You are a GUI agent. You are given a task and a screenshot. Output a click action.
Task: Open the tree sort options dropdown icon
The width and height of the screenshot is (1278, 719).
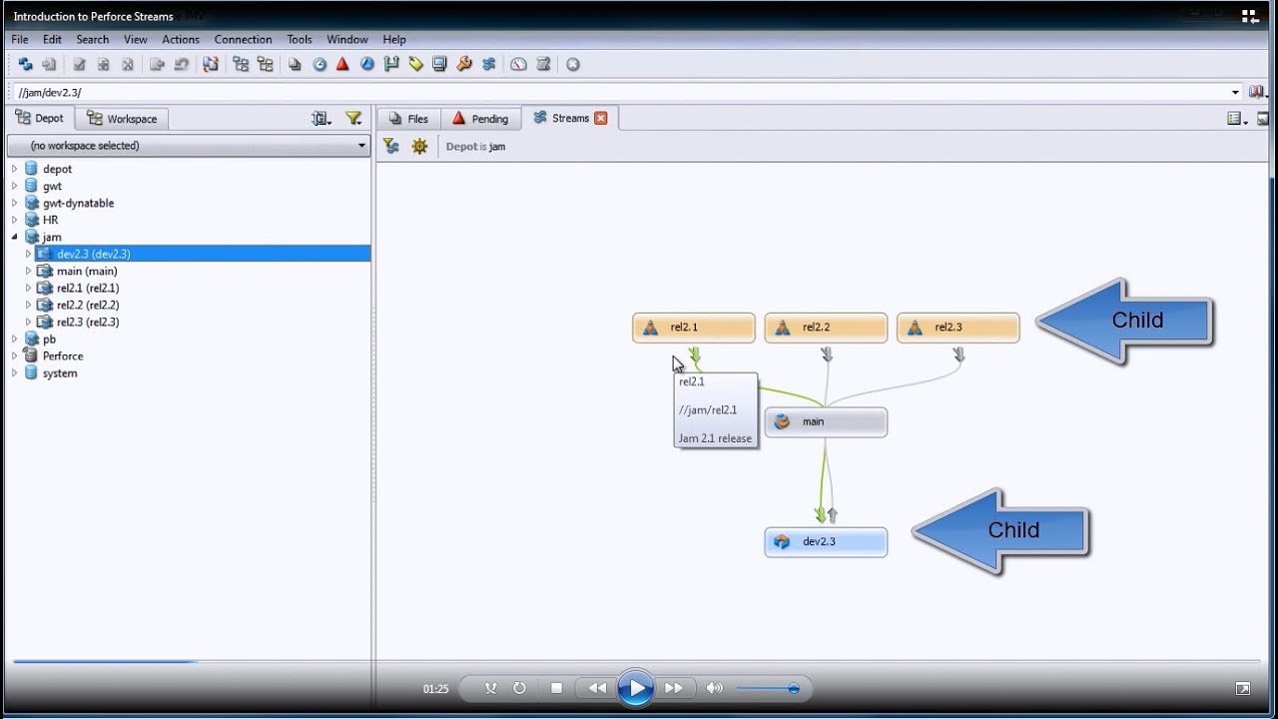[x=320, y=118]
